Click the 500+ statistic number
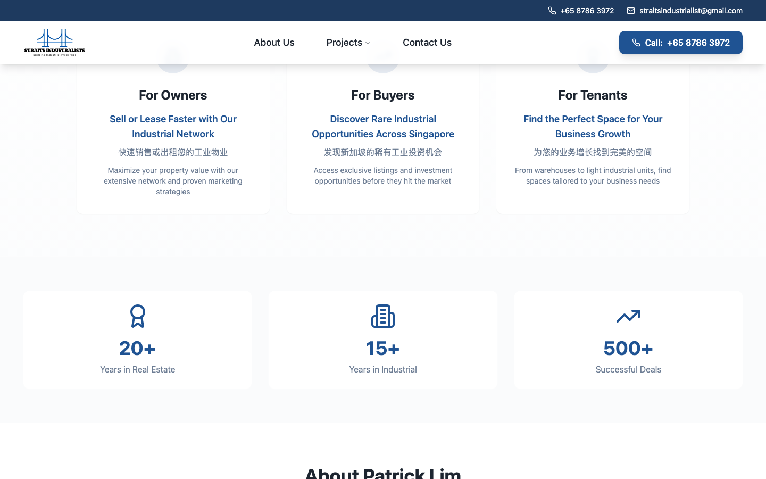The height and width of the screenshot is (479, 766). [628, 348]
